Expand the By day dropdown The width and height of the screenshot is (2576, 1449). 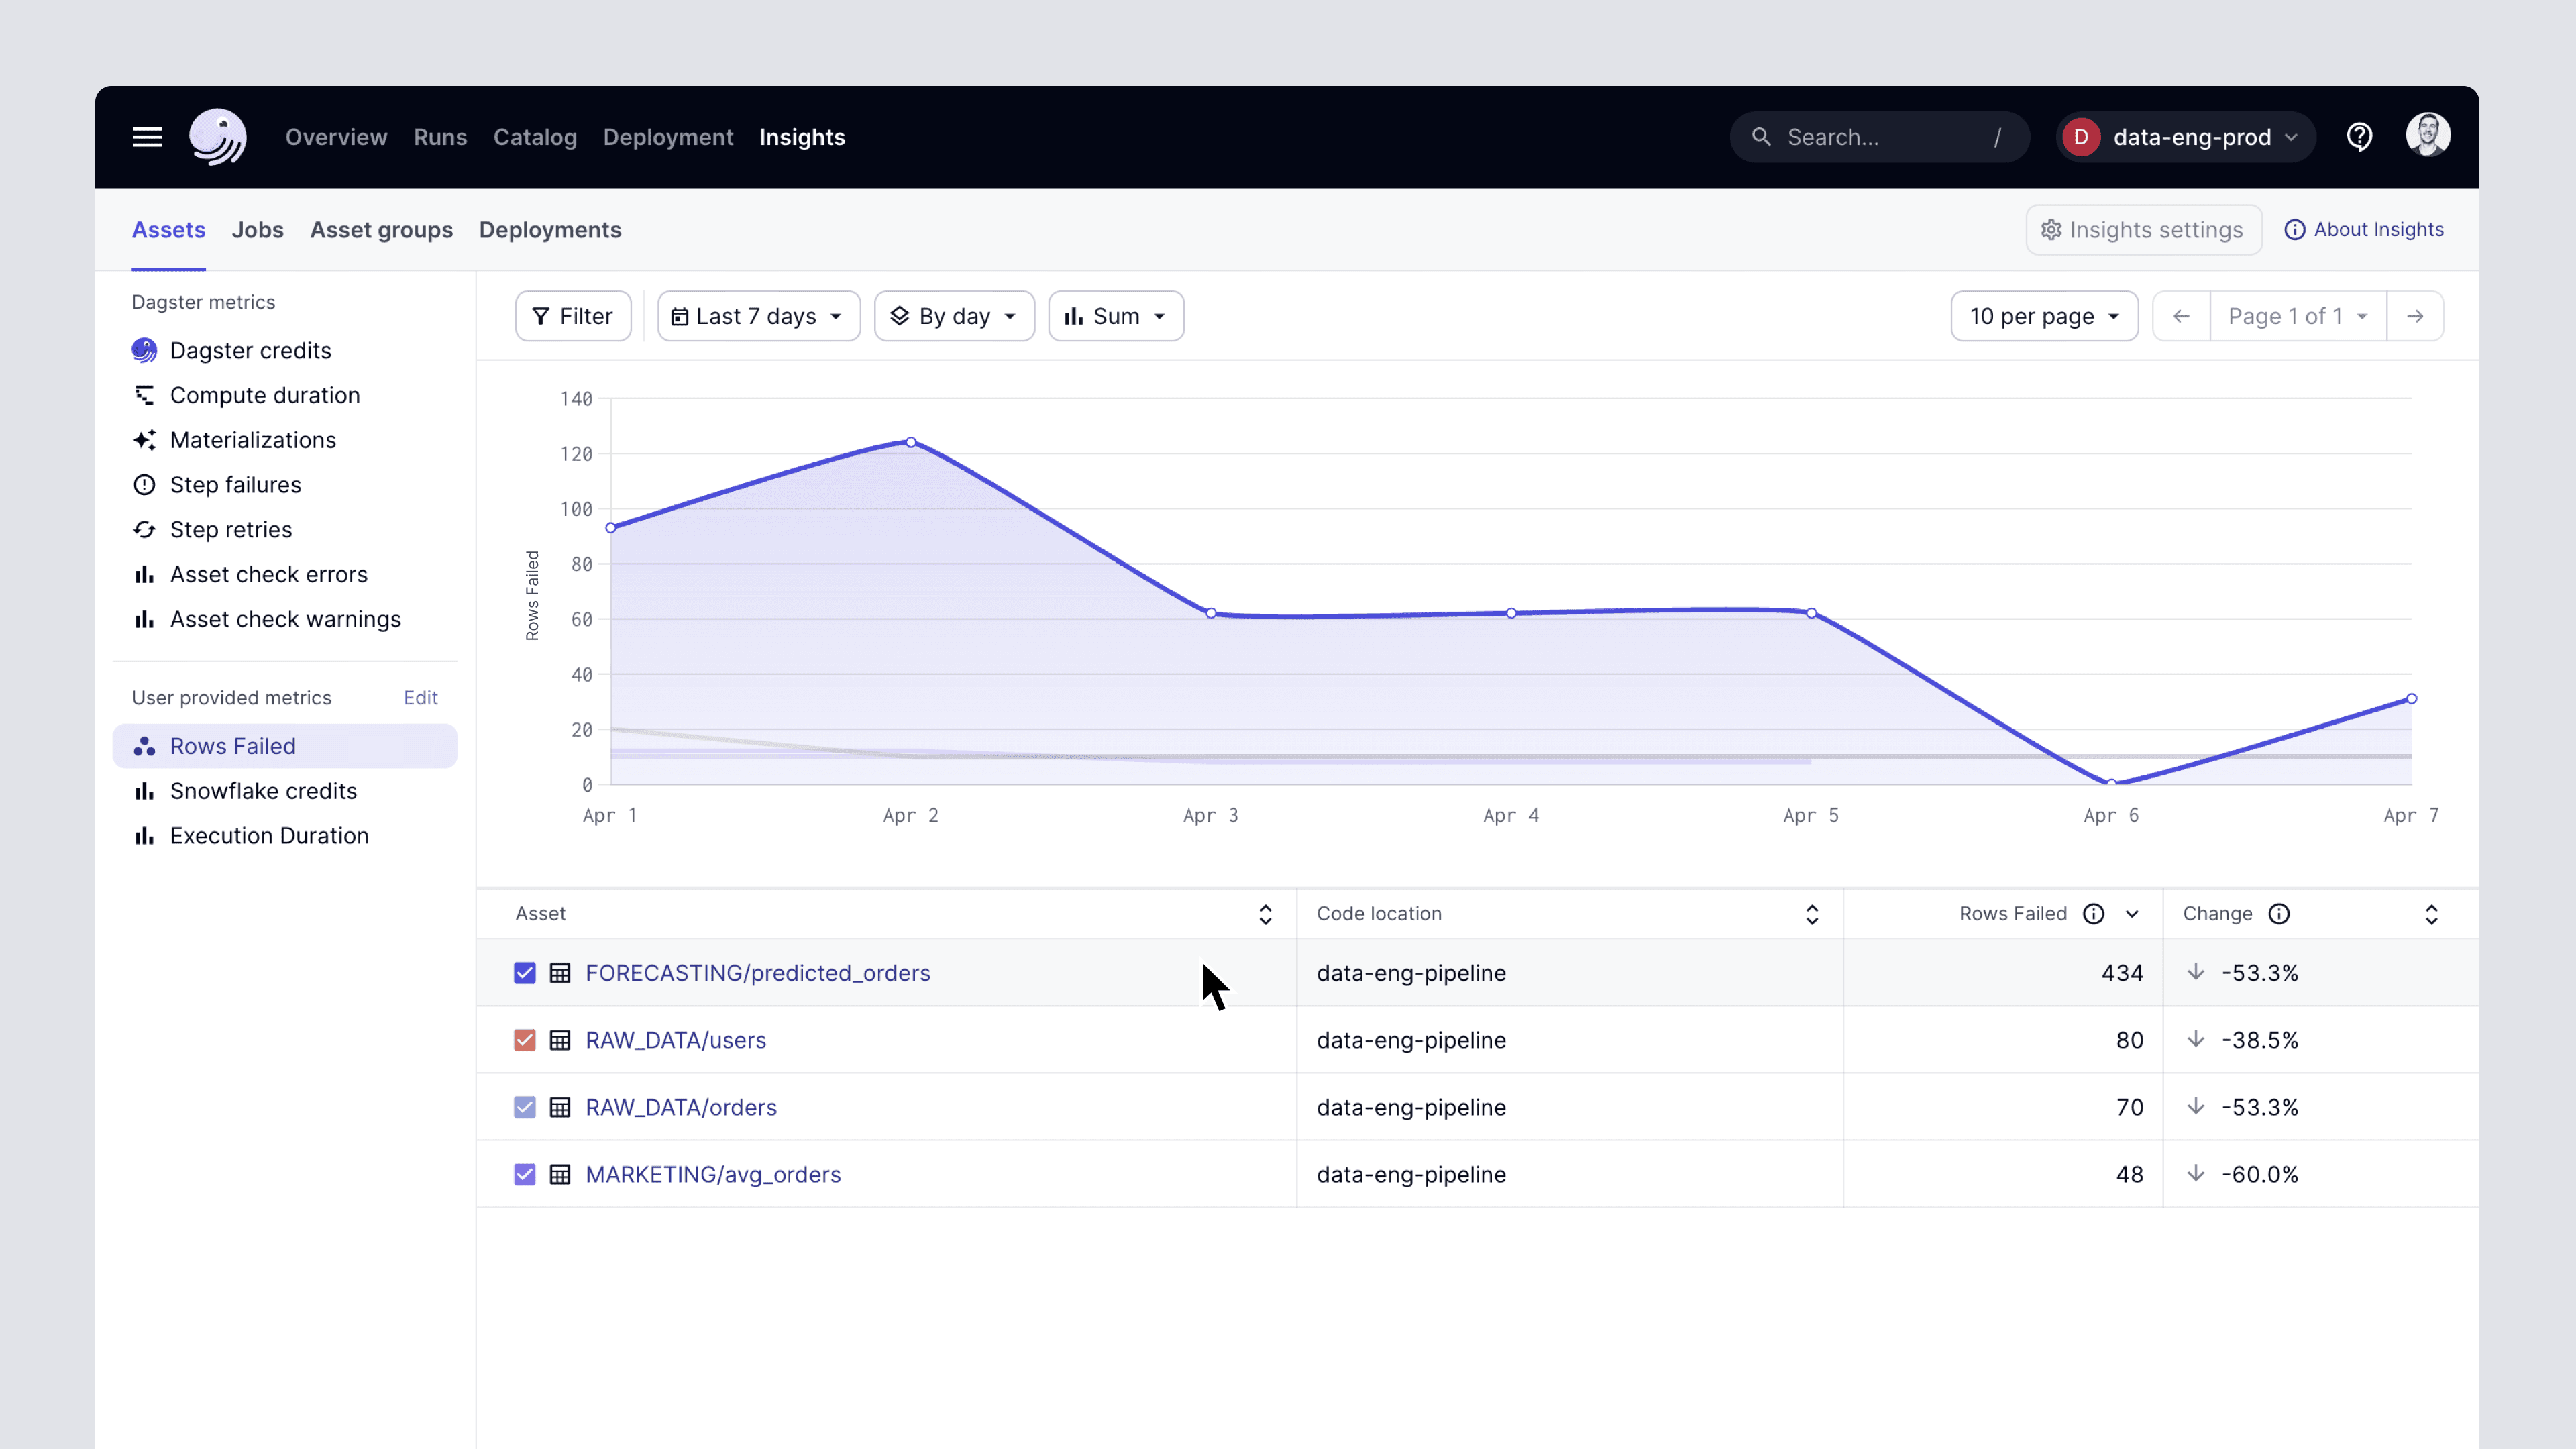[x=954, y=316]
